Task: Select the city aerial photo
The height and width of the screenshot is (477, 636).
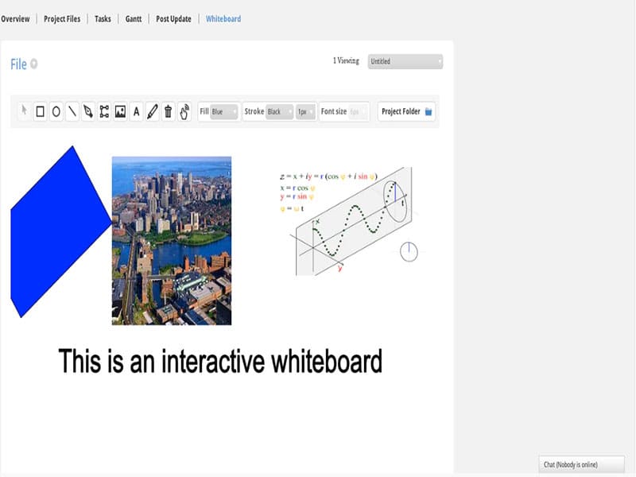Action: (172, 241)
